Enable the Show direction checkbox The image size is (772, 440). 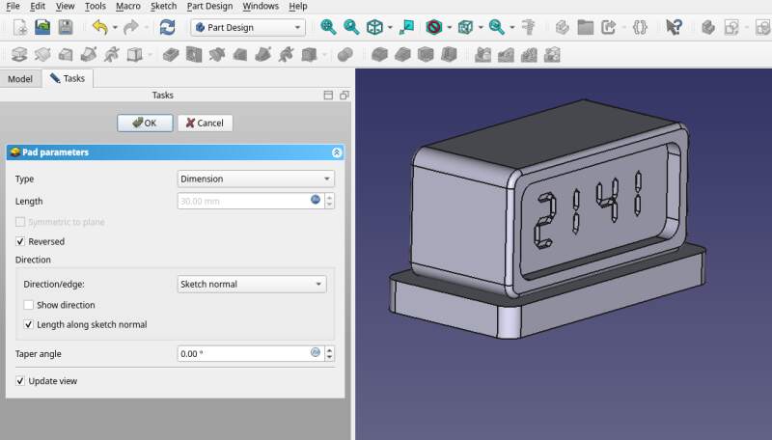coord(29,305)
